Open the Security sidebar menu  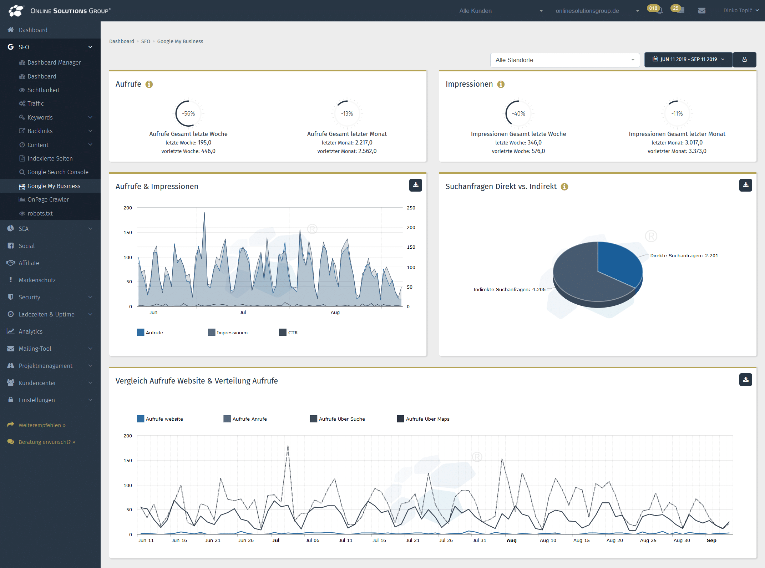click(50, 297)
